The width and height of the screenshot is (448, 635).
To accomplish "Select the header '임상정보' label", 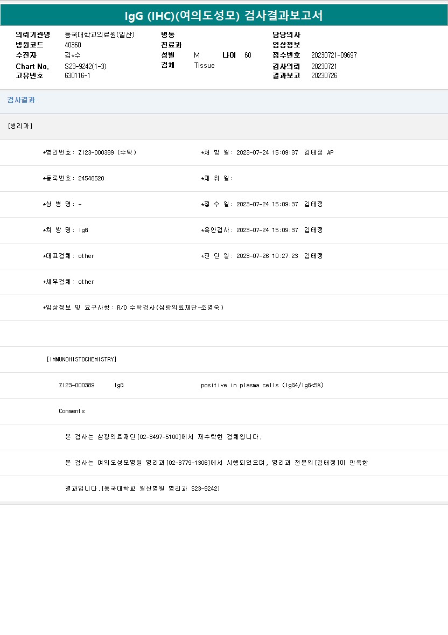I will (x=286, y=45).
